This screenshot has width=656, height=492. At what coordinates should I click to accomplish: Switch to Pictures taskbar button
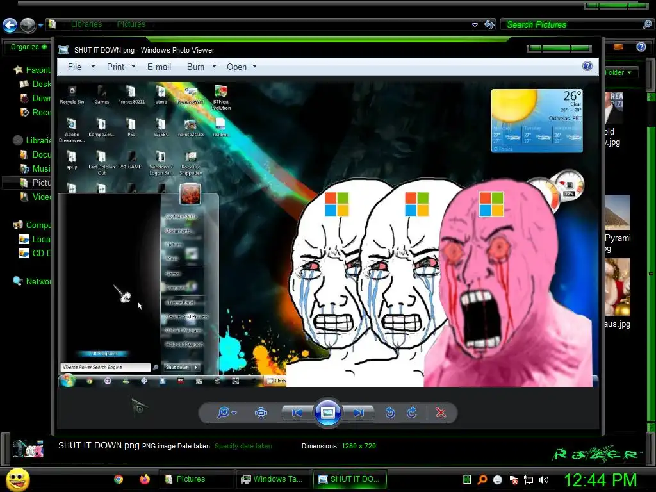point(195,479)
